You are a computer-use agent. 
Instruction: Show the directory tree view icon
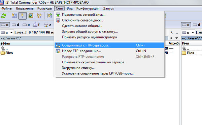(39, 16)
